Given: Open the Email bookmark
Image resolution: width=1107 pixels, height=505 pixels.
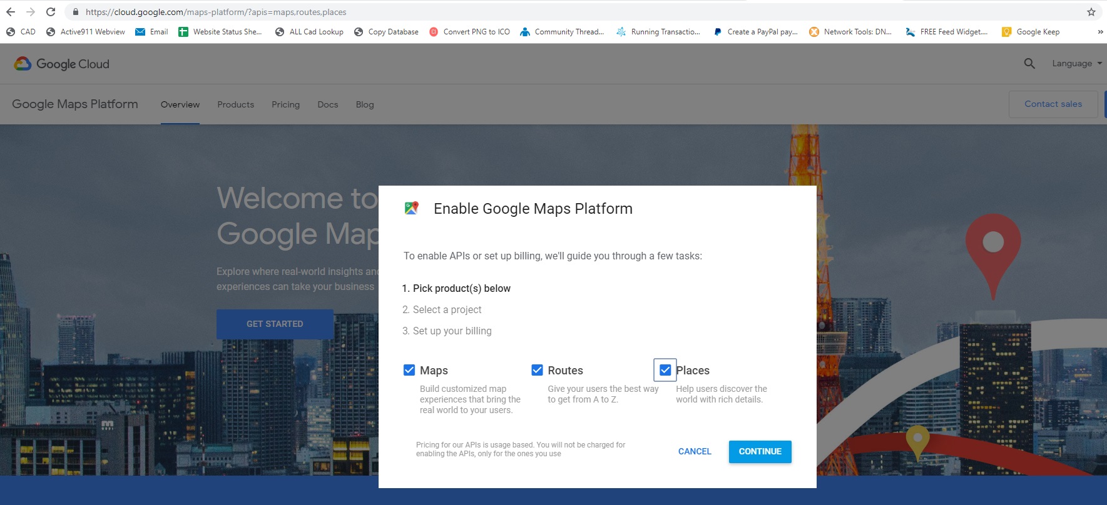Looking at the screenshot, I should 152,32.
